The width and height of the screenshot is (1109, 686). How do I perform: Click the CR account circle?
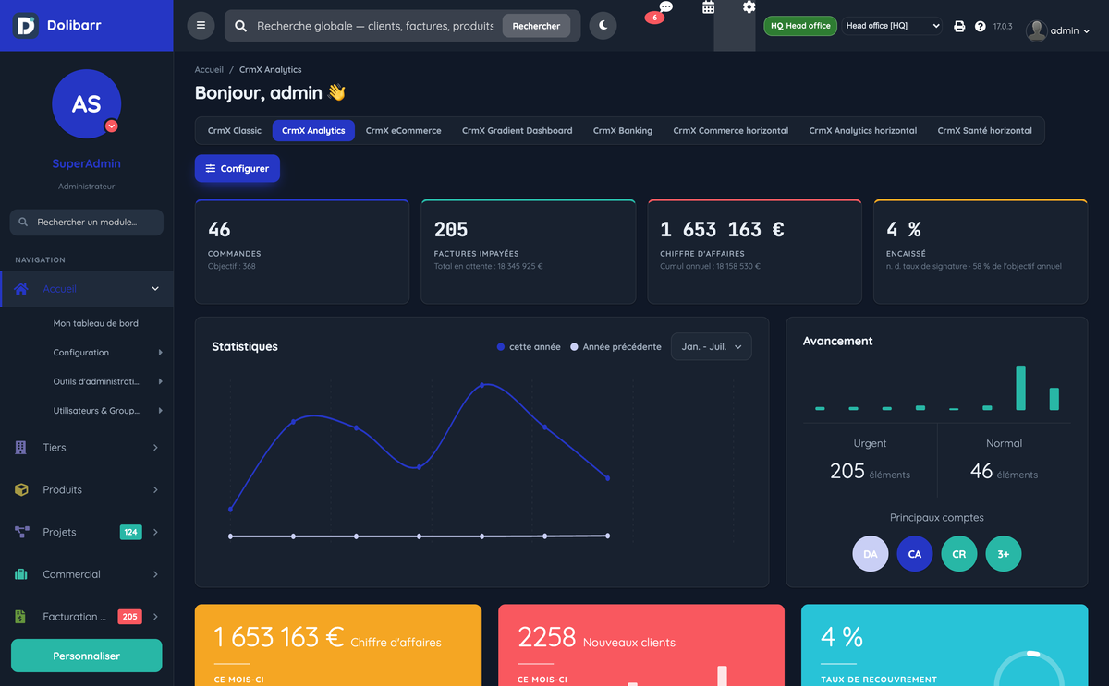pos(959,554)
